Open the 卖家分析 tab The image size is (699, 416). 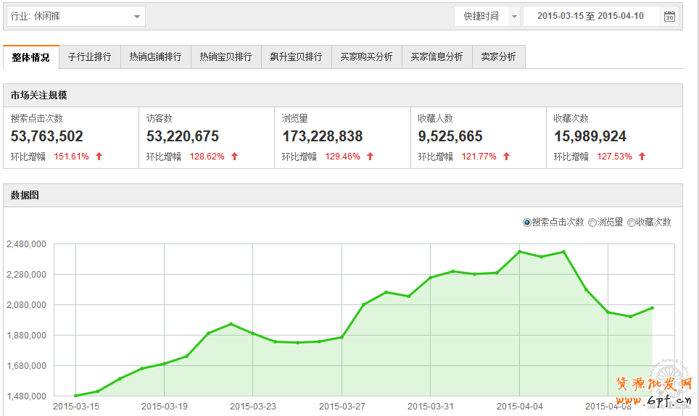pyautogui.click(x=498, y=57)
